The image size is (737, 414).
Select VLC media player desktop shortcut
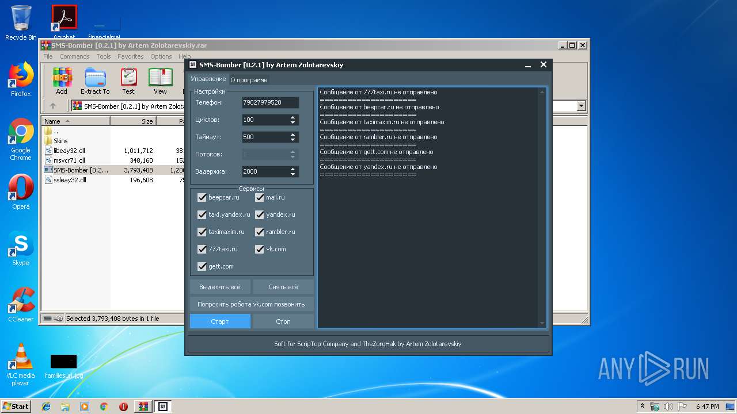21,365
